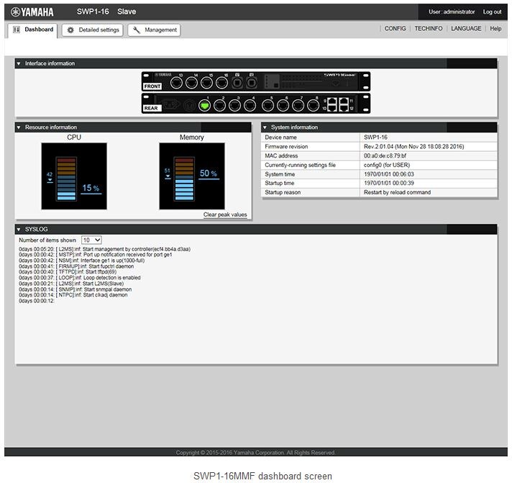Collapse the SYSLOG panel
This screenshot has width=512, height=483.
(19, 229)
